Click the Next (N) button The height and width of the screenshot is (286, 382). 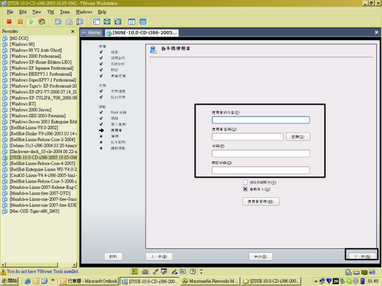362,256
